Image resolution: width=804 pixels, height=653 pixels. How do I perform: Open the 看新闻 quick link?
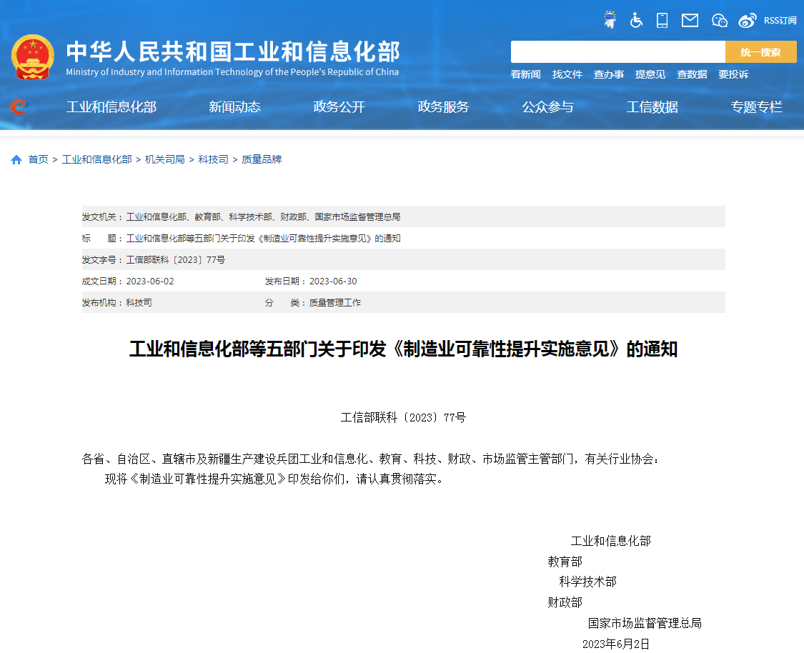(525, 74)
